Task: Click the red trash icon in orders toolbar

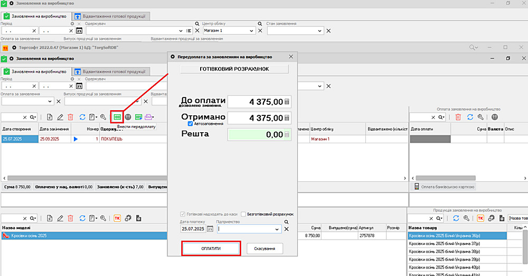Action: 70,117
